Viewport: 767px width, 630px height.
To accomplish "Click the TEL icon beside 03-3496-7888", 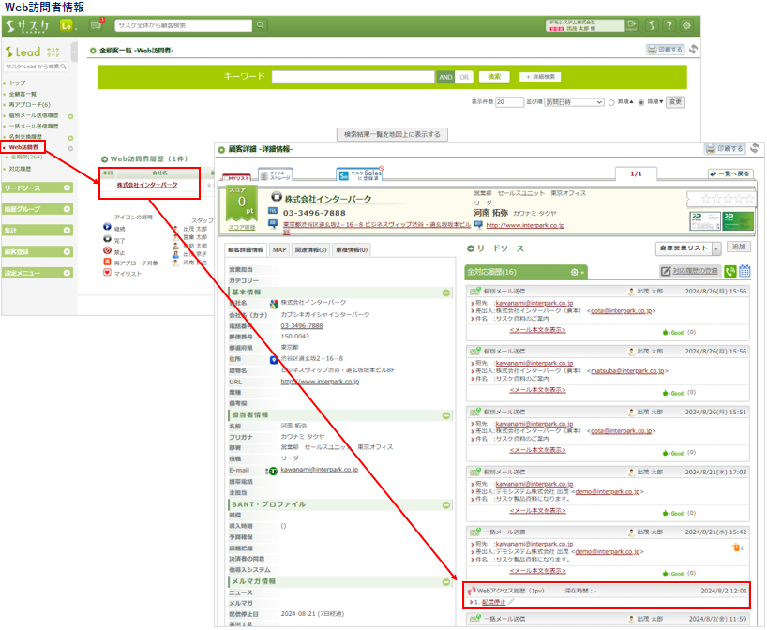I will 273,211.
